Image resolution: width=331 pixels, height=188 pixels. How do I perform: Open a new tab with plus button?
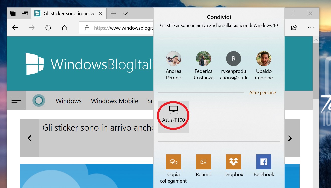tap(113, 14)
